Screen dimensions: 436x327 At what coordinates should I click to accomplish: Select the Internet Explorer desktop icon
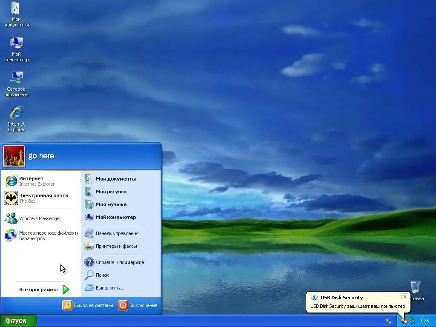(x=16, y=119)
